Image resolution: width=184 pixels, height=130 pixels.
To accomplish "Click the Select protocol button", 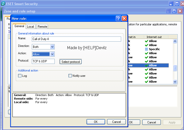I will click(71, 62).
